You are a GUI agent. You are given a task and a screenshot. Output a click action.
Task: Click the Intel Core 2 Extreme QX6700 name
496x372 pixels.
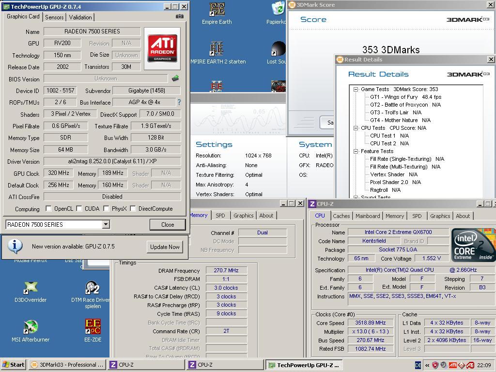click(x=398, y=232)
